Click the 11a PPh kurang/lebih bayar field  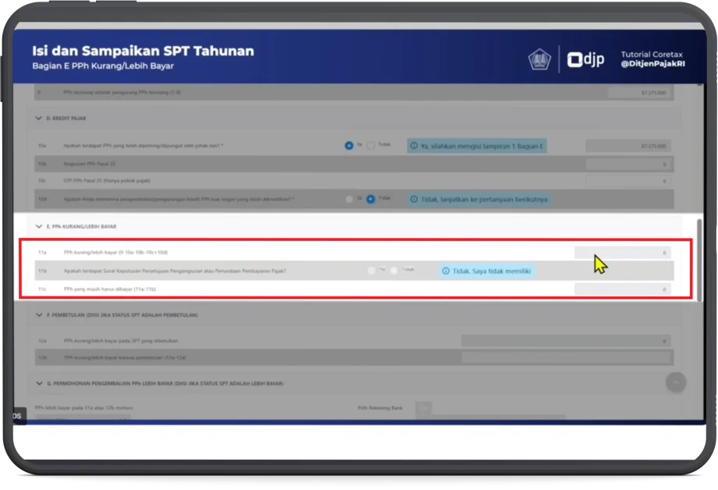point(622,253)
